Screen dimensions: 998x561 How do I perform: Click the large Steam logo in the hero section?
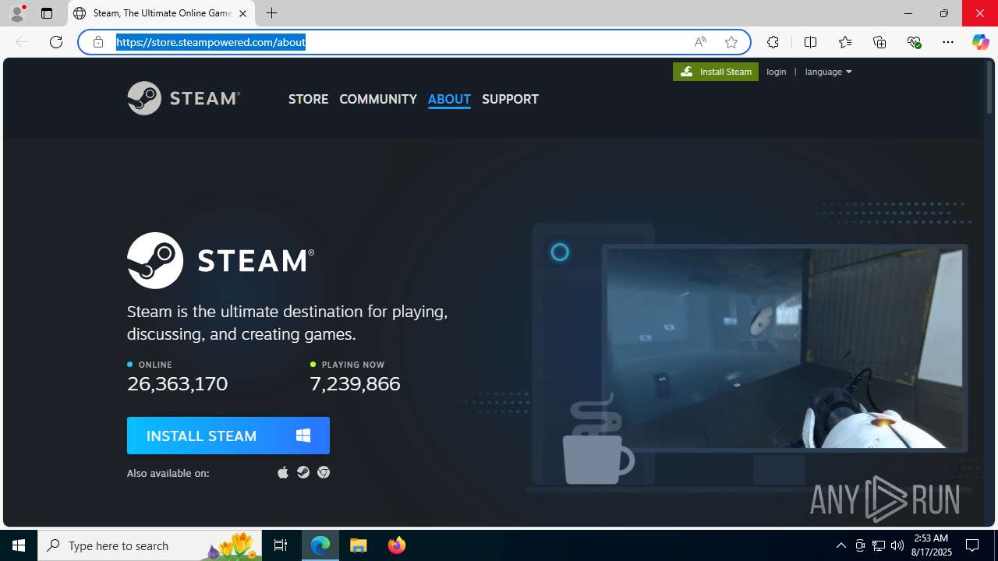pyautogui.click(x=221, y=260)
